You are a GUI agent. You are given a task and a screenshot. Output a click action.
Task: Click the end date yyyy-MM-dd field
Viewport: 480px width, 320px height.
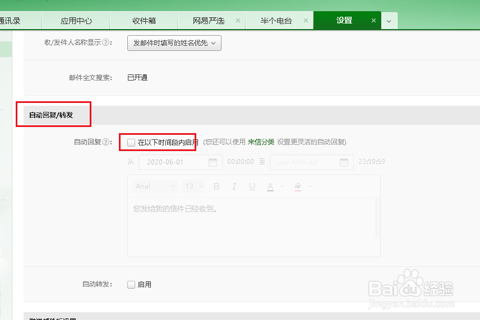coord(312,162)
